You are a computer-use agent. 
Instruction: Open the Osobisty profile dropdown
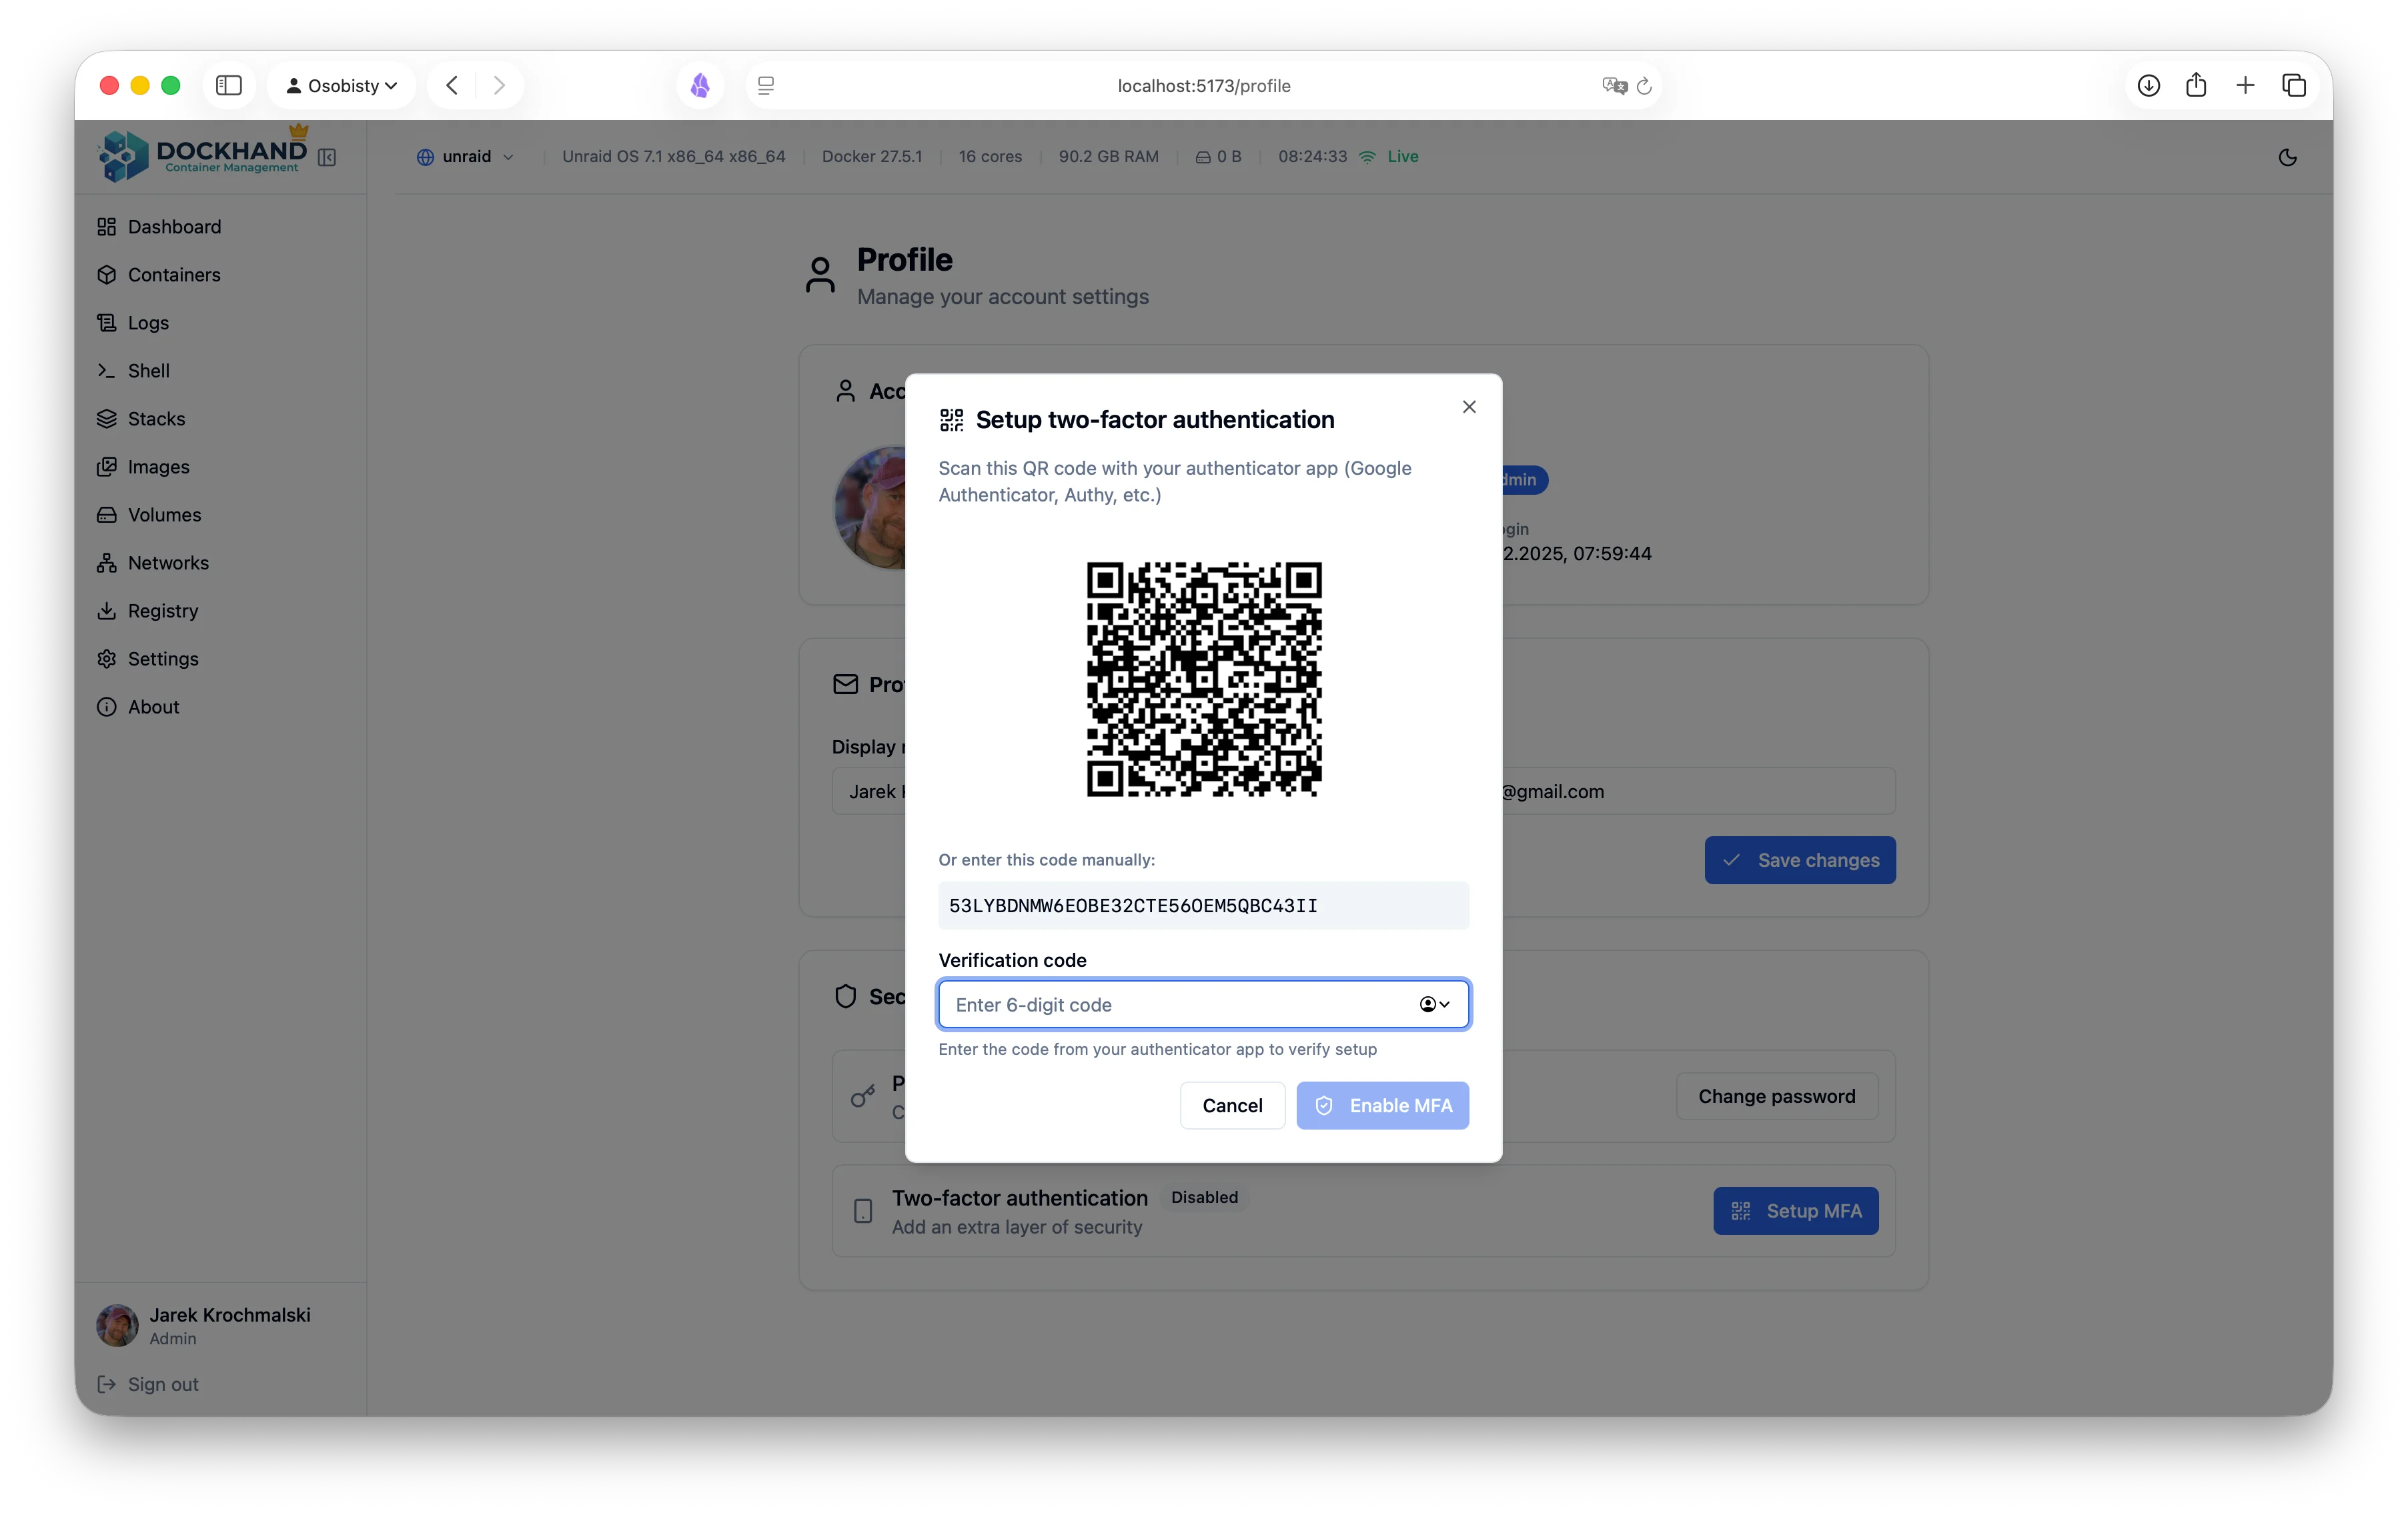pyautogui.click(x=341, y=85)
